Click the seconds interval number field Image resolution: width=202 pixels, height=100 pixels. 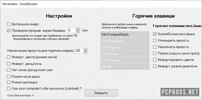point(72,30)
